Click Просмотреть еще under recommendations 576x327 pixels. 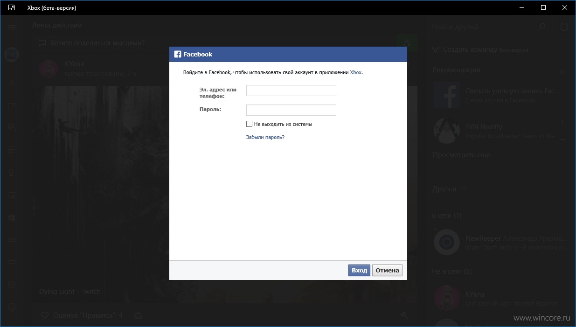click(461, 155)
